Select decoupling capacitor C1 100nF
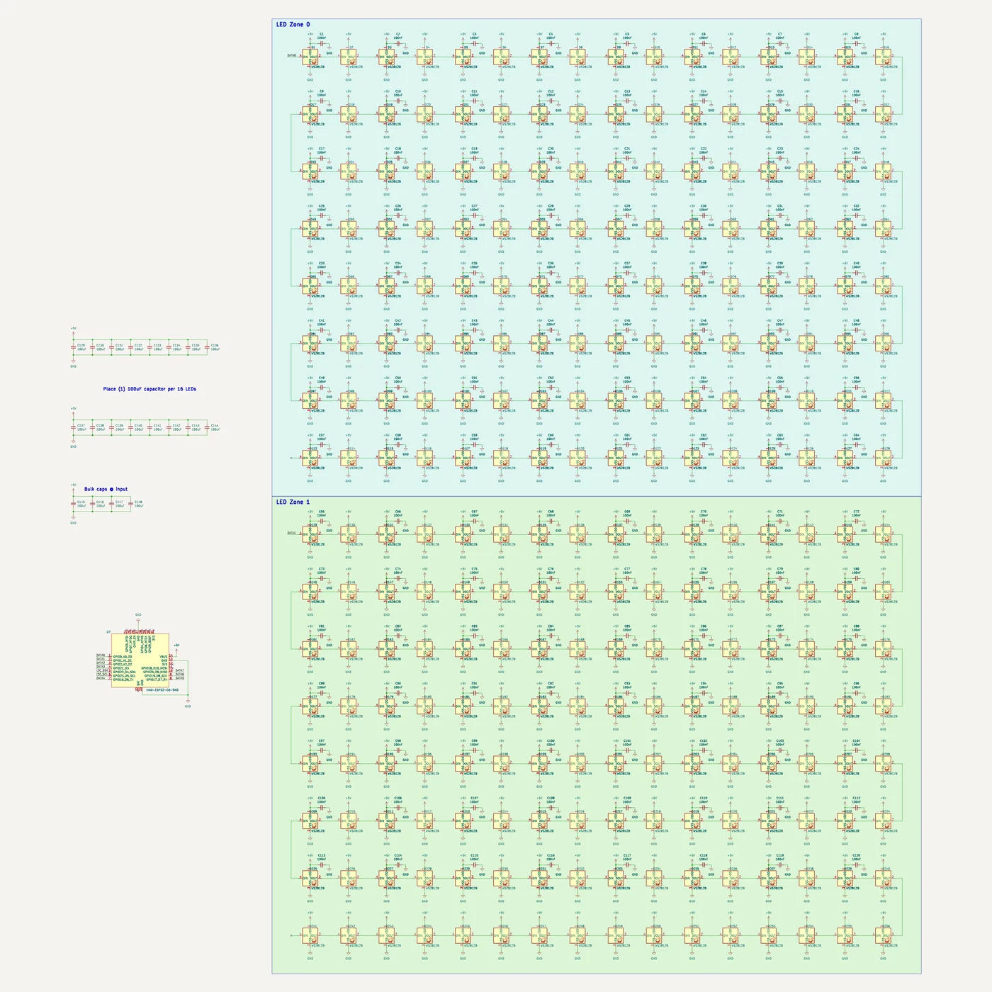This screenshot has width=992, height=992. 322,43
